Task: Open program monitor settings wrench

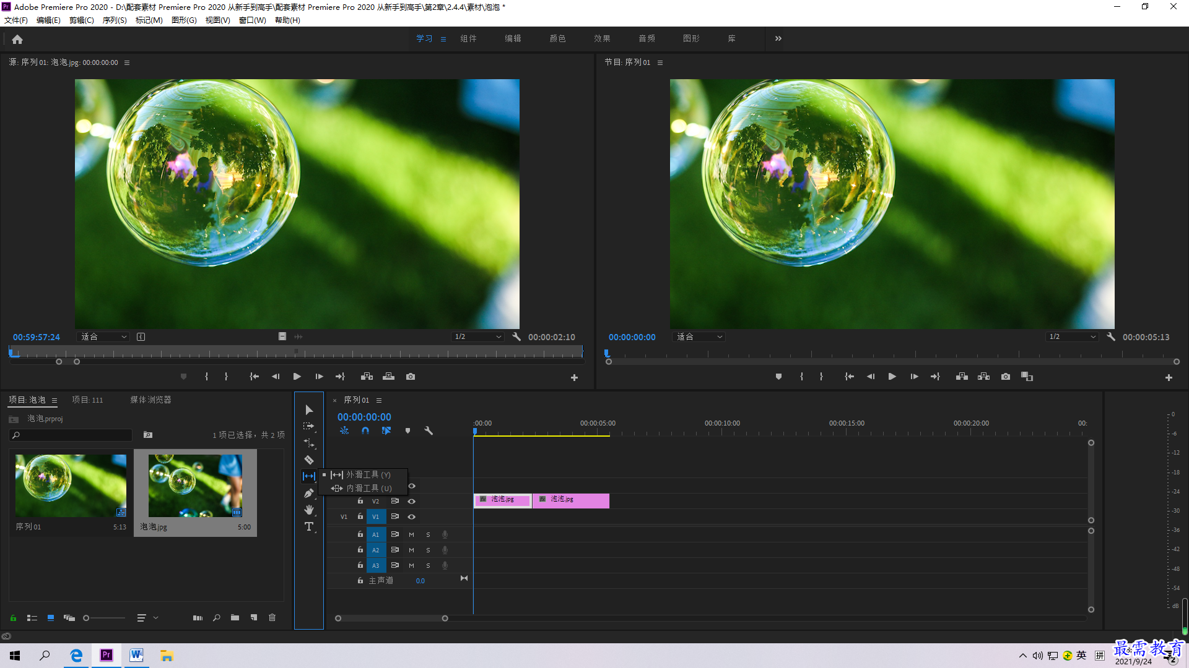Action: pos(1111,337)
